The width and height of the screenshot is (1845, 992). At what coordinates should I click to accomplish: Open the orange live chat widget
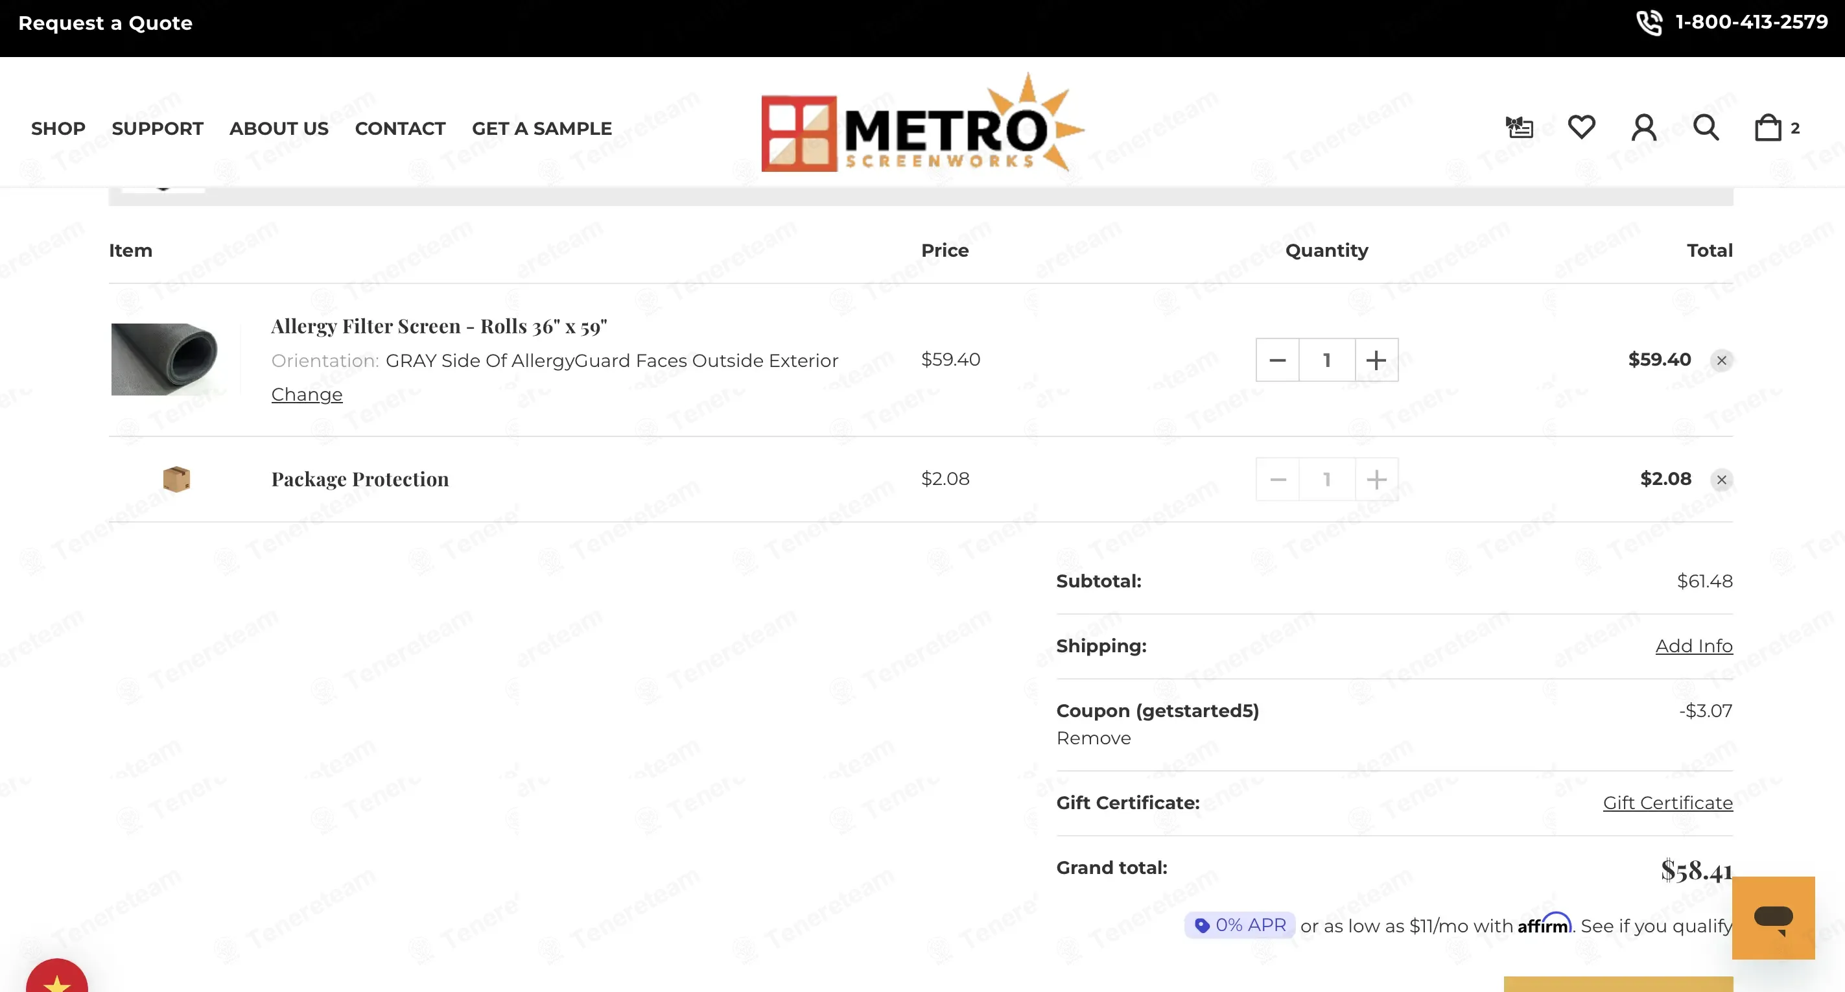point(1774,917)
